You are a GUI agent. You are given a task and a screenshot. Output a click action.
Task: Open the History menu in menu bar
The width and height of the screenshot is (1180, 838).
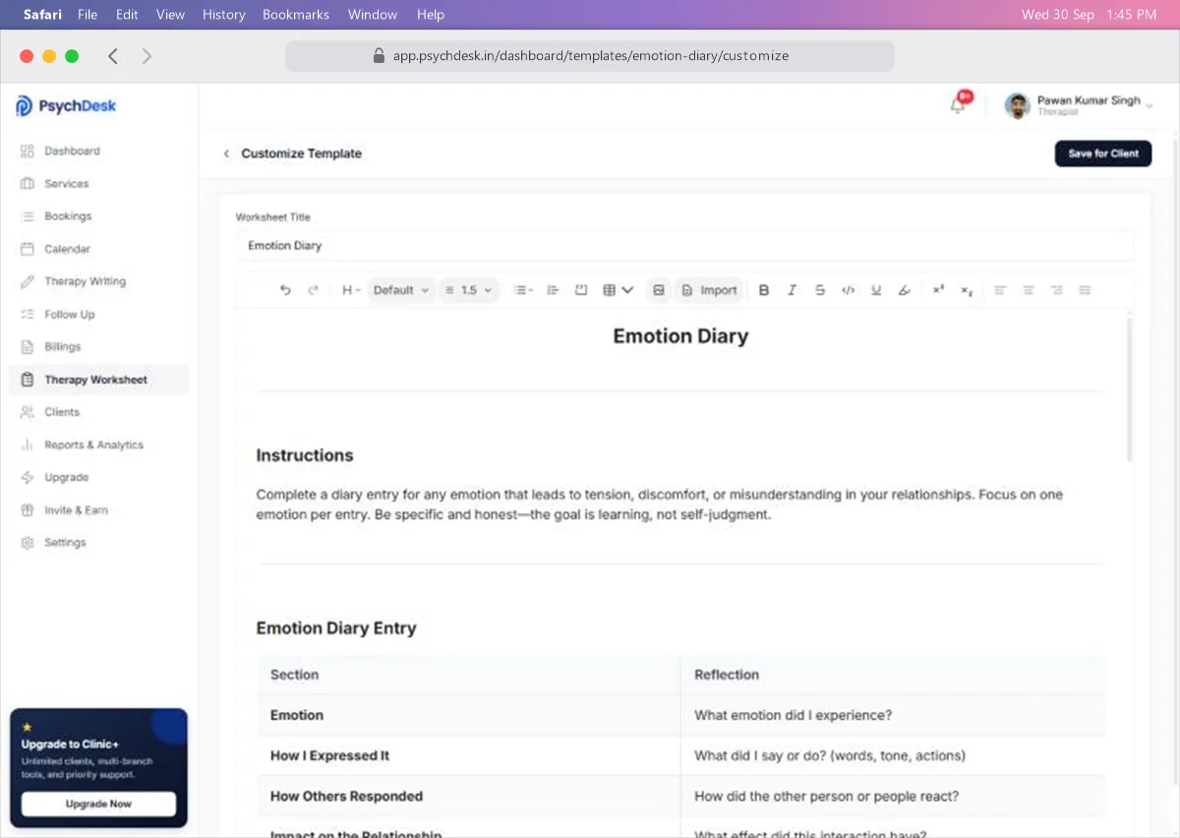click(x=223, y=15)
